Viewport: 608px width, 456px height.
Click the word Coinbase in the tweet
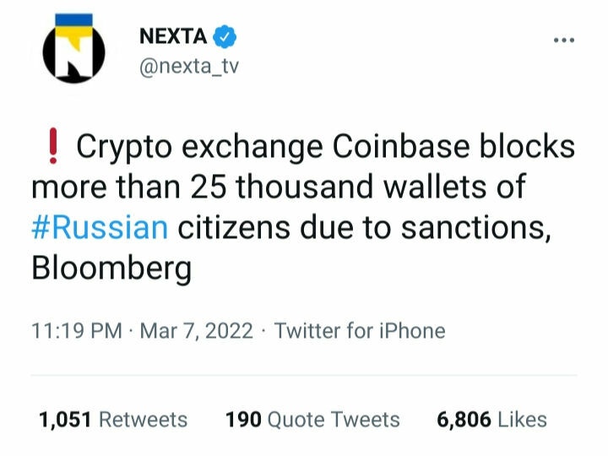(388, 148)
